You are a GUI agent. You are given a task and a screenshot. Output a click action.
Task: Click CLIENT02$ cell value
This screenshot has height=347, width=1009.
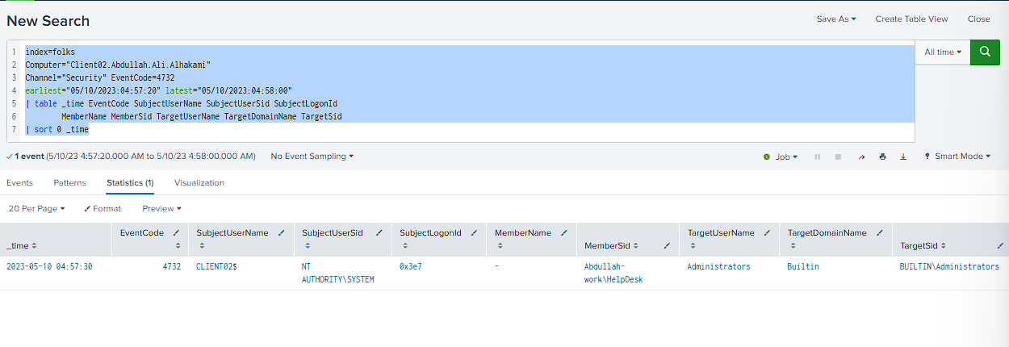coord(216,266)
